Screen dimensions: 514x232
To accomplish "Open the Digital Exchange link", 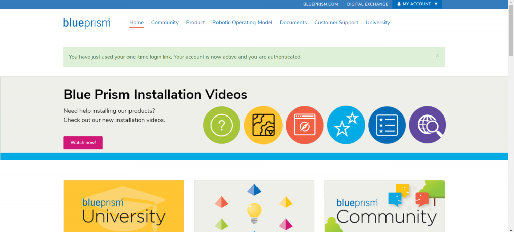I will 367,4.
